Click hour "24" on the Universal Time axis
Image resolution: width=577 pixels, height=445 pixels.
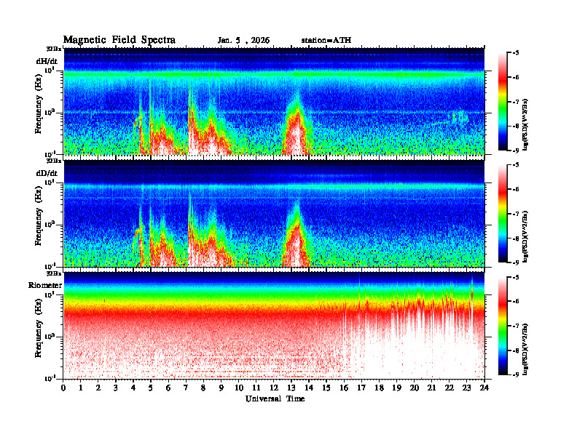tap(484, 388)
